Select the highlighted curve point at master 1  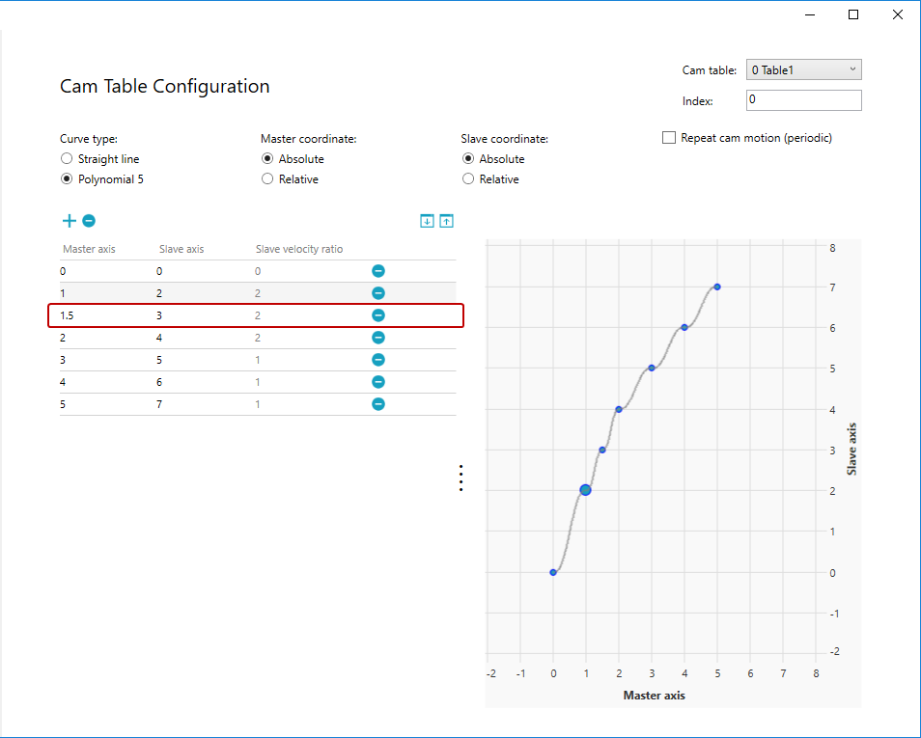585,490
